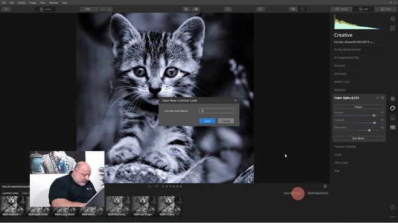Image resolution: width=398 pixels, height=223 pixels.
Task: Click the zoom out minus button
Action: click(x=103, y=9)
